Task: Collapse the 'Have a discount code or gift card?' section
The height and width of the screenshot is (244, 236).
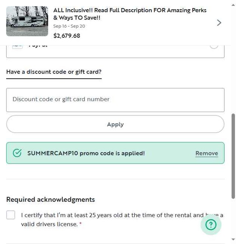Action: (x=54, y=72)
